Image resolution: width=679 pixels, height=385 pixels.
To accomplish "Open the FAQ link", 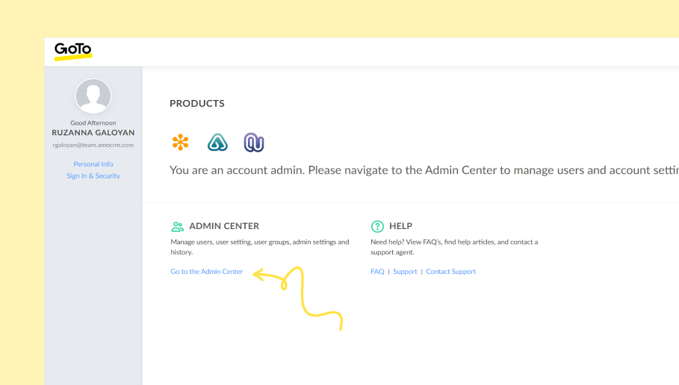I will point(377,272).
